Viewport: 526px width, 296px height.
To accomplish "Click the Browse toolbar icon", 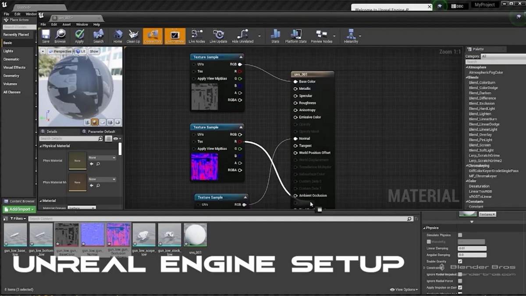I will pyautogui.click(x=60, y=36).
